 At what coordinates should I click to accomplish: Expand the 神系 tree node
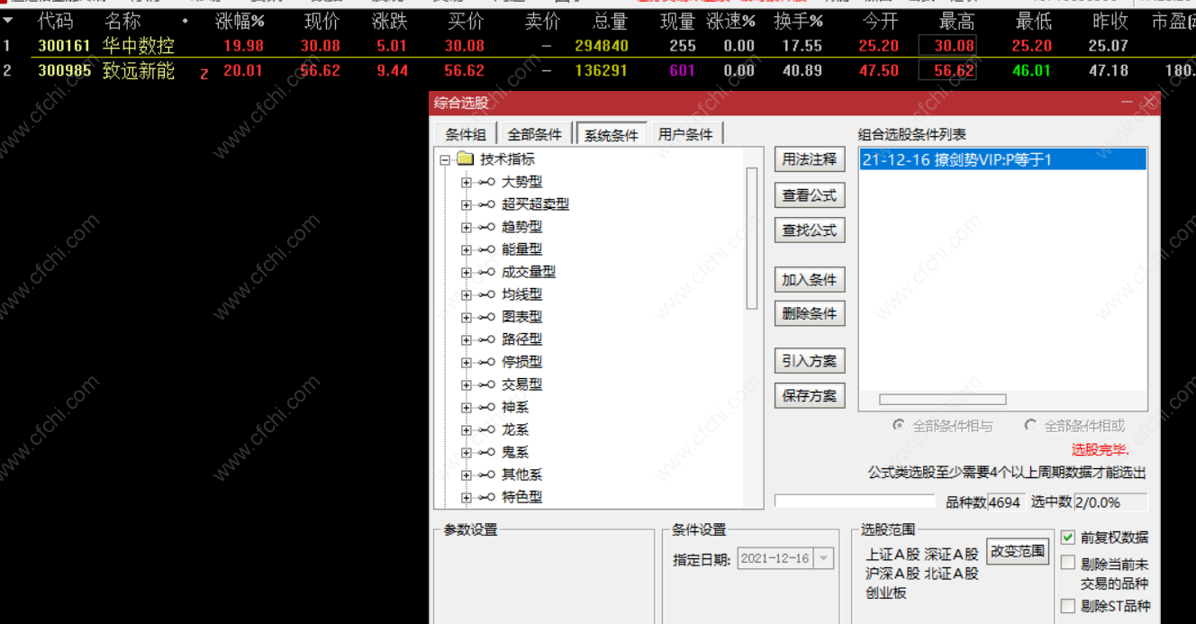[x=466, y=408]
